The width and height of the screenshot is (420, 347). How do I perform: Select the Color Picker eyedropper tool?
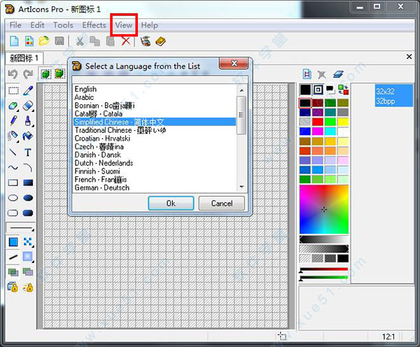click(28, 91)
